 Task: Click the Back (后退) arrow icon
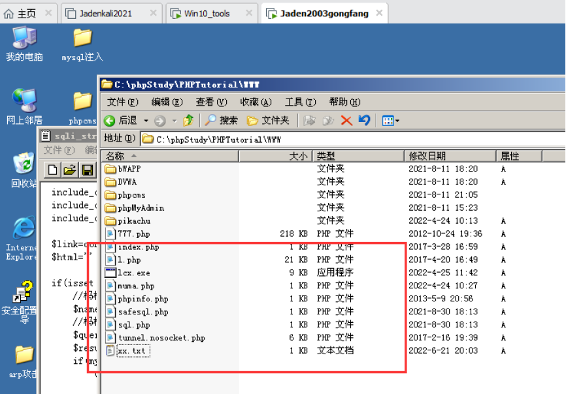(110, 121)
